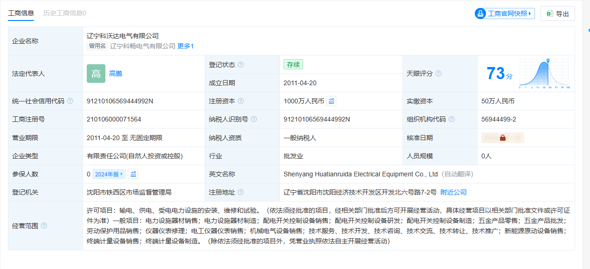The height and width of the screenshot is (269, 590).
Task: Open the 工商官网快照 snapshot button
Action: coord(505,13)
